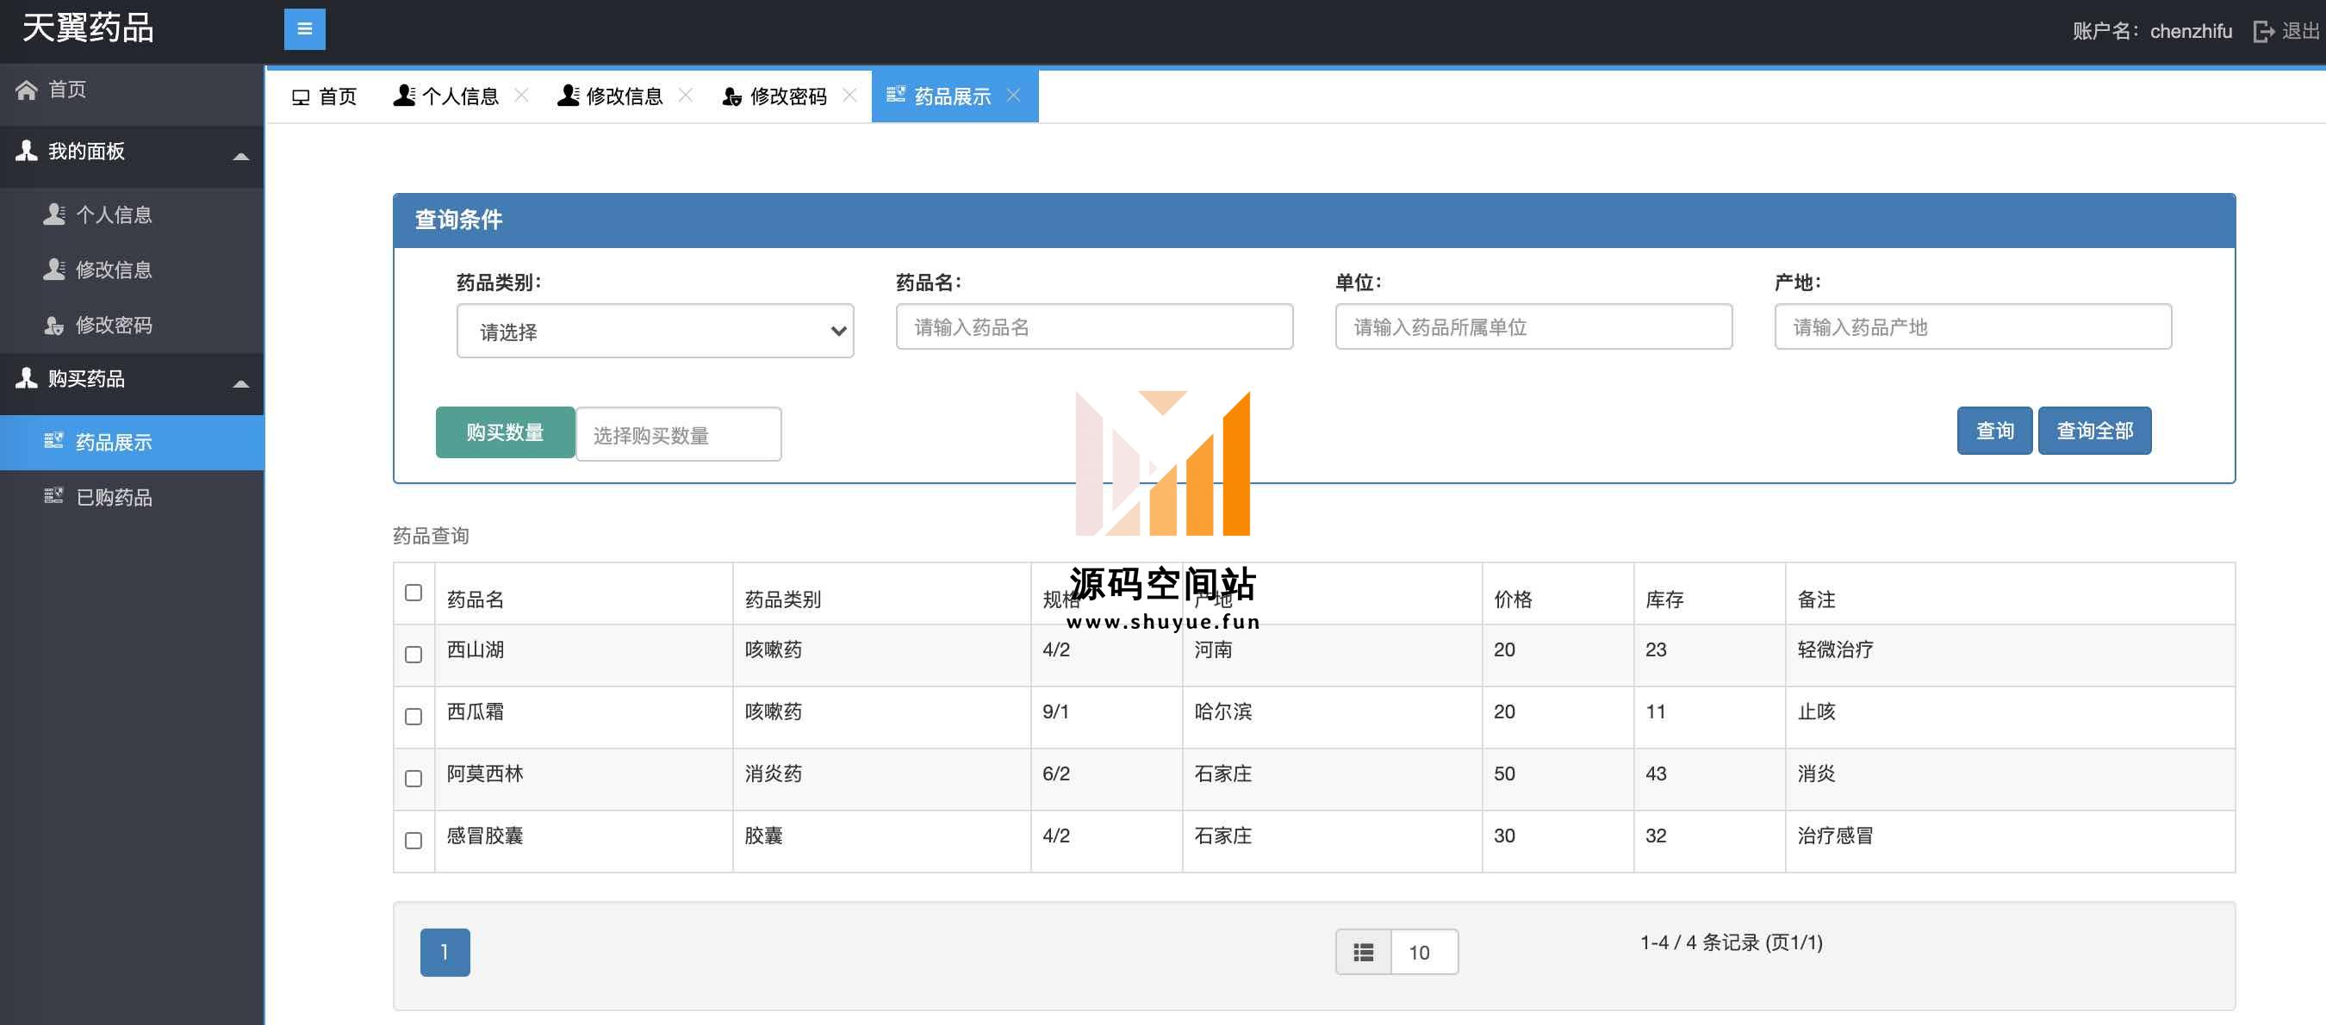Viewport: 2326px width, 1025px height.
Task: Click the person icon beside sidebar 个人信息
Action: pyautogui.click(x=54, y=214)
